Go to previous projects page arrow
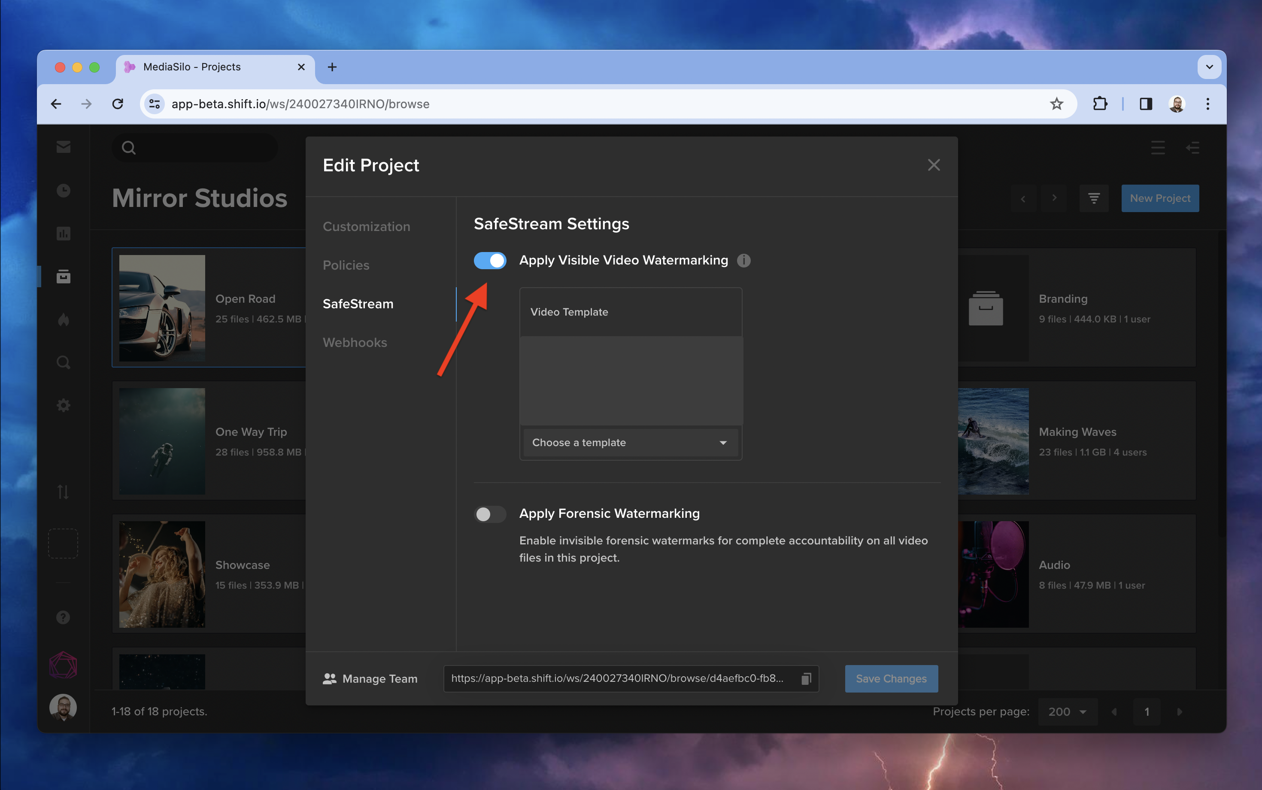 pos(1114,711)
